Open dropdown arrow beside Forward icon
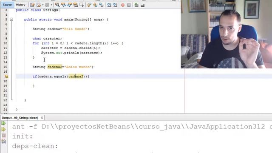 [51, 5]
